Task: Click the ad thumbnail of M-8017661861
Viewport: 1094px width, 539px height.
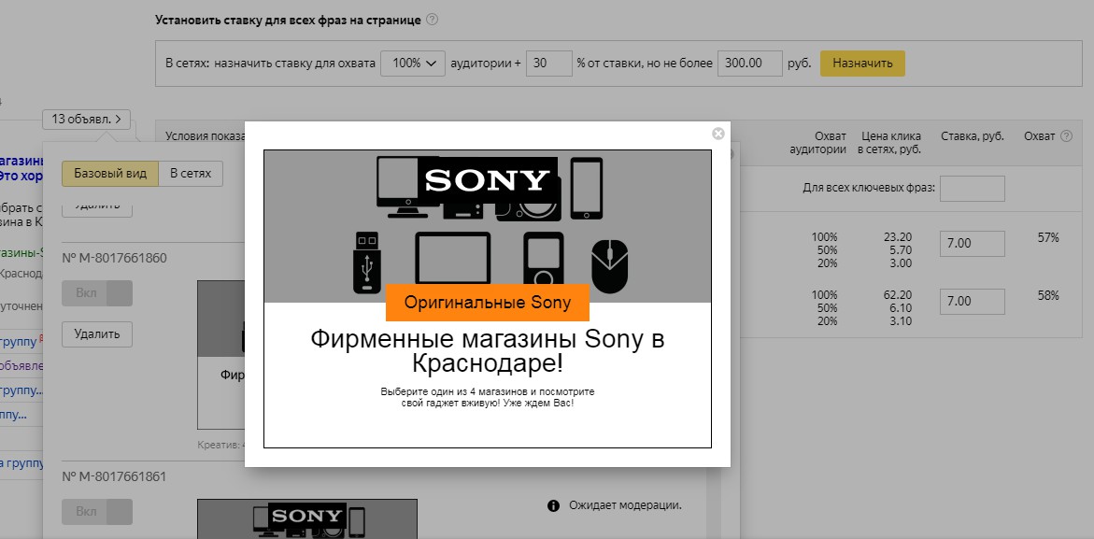Action: pyautogui.click(x=307, y=518)
